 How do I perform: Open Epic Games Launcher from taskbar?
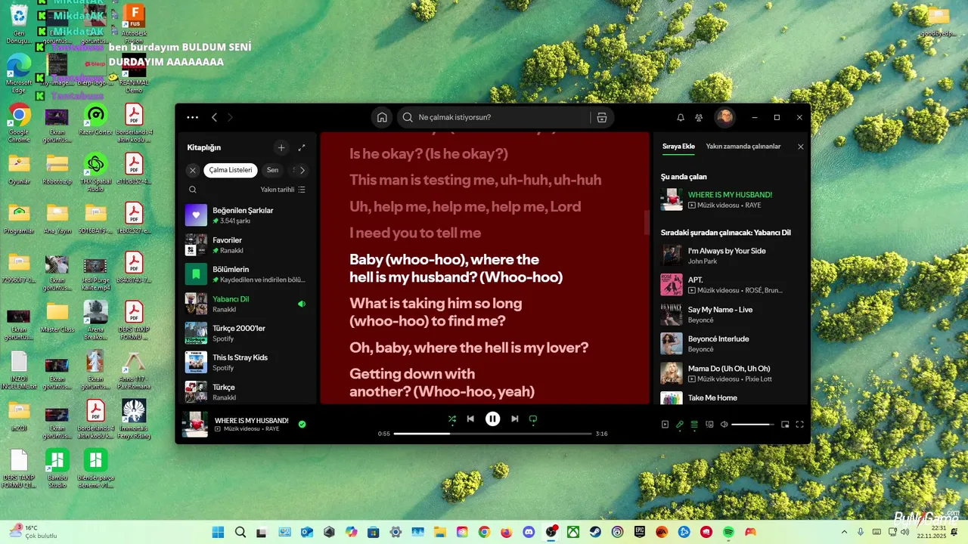[640, 532]
